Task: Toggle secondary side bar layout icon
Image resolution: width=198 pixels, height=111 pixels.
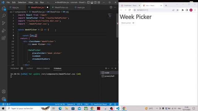Action: pos(95,2)
